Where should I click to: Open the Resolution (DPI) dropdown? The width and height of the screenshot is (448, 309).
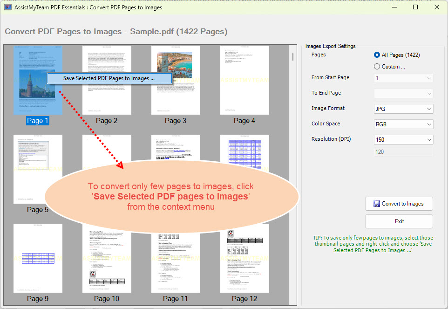click(x=403, y=140)
